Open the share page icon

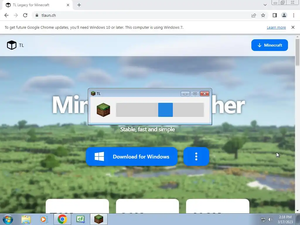[x=254, y=15]
